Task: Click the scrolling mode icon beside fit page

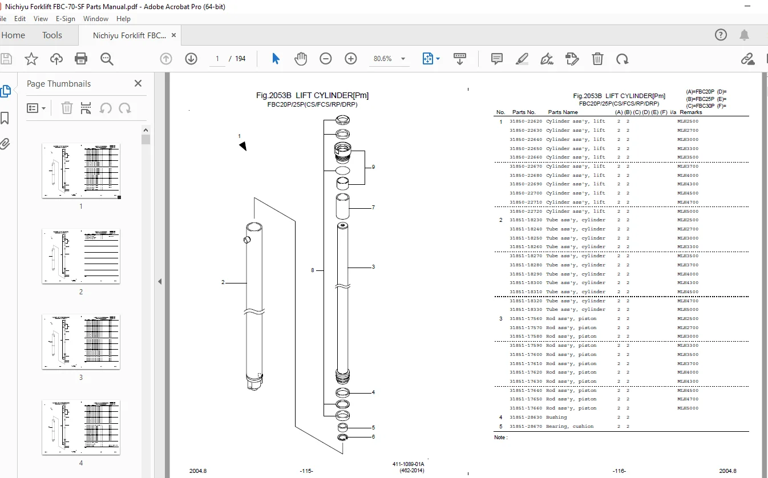Action: (460, 59)
